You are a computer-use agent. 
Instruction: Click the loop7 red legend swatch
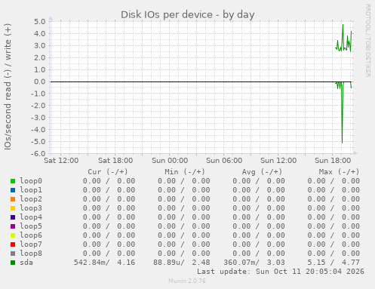[13, 244]
